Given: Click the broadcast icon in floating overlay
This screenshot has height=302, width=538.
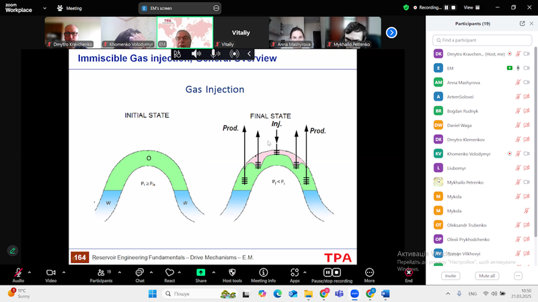Looking at the screenshot, I should [x=234, y=54].
